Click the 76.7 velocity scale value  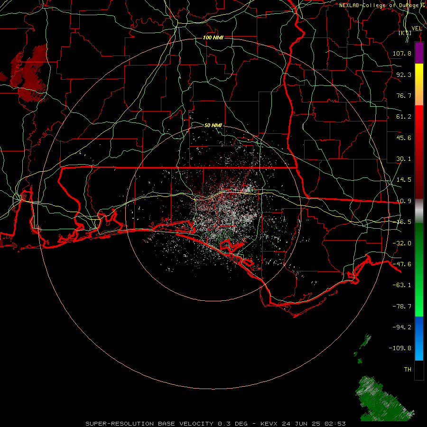(x=404, y=95)
